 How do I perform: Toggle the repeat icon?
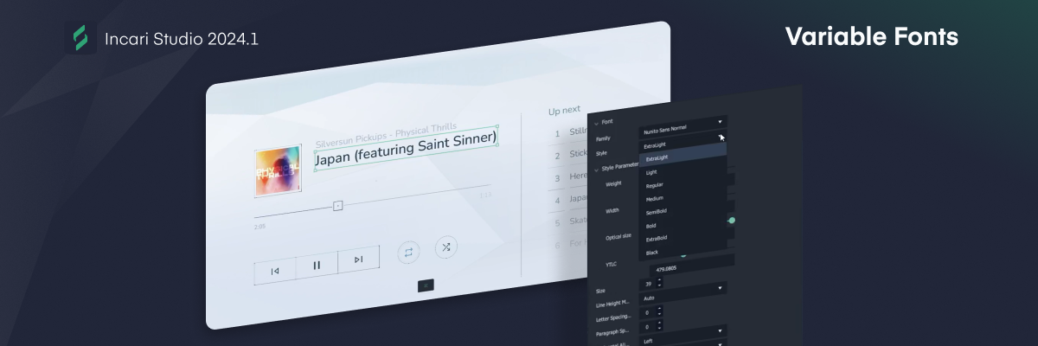408,252
